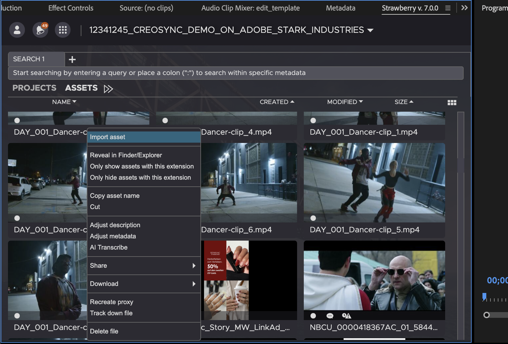Click the comment icon on NBCU clip

click(330, 316)
